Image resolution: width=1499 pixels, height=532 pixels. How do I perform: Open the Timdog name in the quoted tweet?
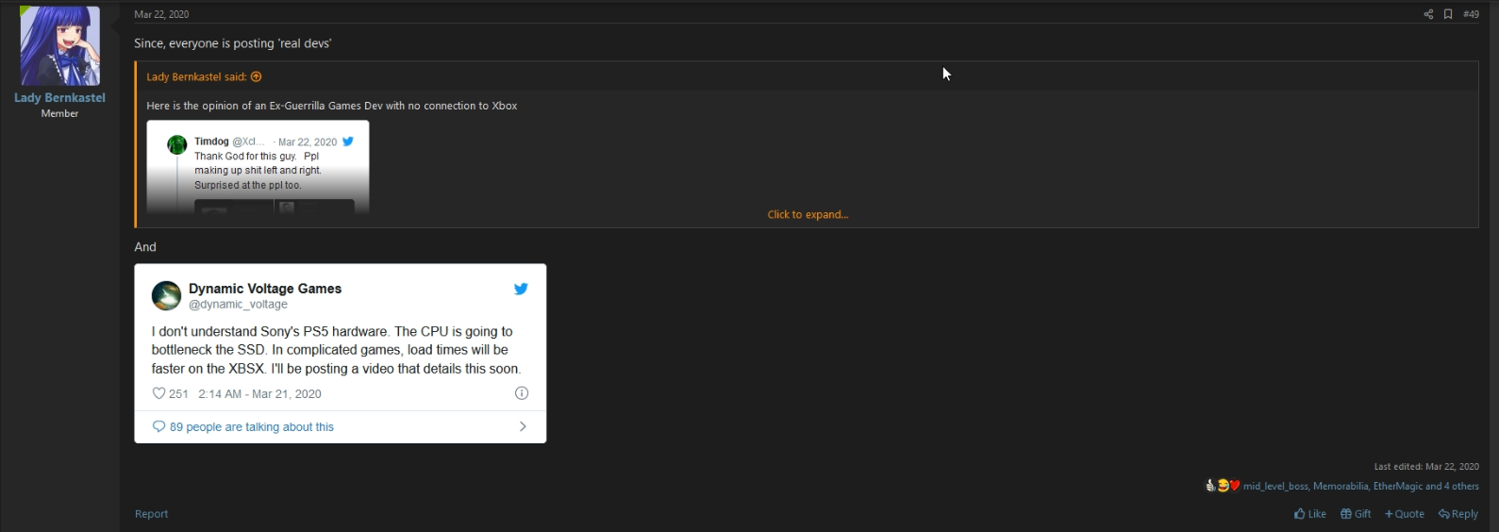click(211, 141)
